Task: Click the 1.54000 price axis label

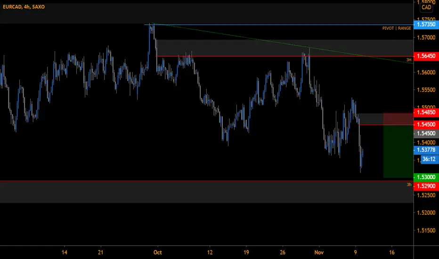Action: coord(426,143)
